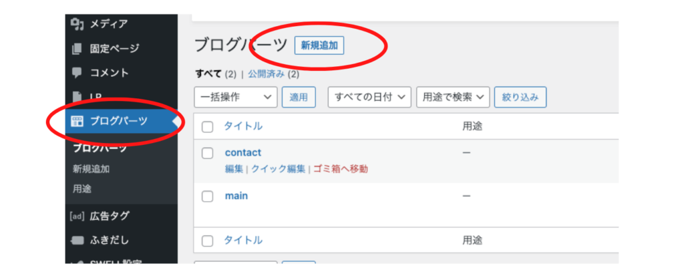Filter list by すべて
The image size is (684, 278).
pyautogui.click(x=208, y=74)
